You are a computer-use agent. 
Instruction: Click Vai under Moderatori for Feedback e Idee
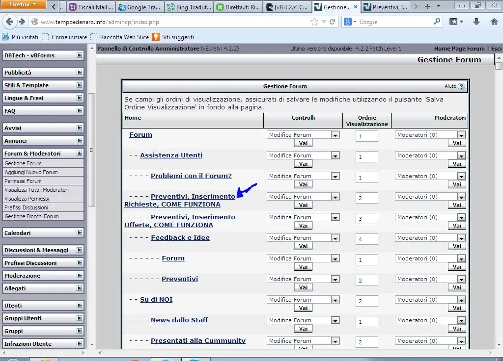pyautogui.click(x=457, y=246)
